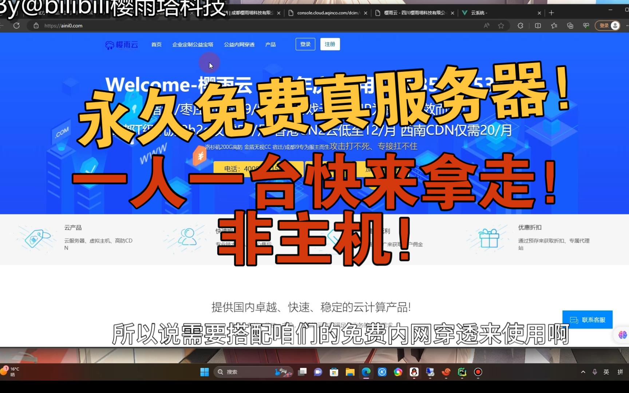Click the 注册 button on site header
Image resolution: width=629 pixels, height=393 pixels.
tap(330, 44)
